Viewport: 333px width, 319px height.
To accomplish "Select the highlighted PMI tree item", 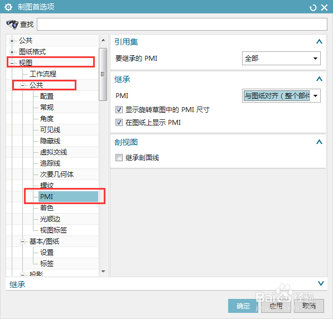I will tap(68, 196).
